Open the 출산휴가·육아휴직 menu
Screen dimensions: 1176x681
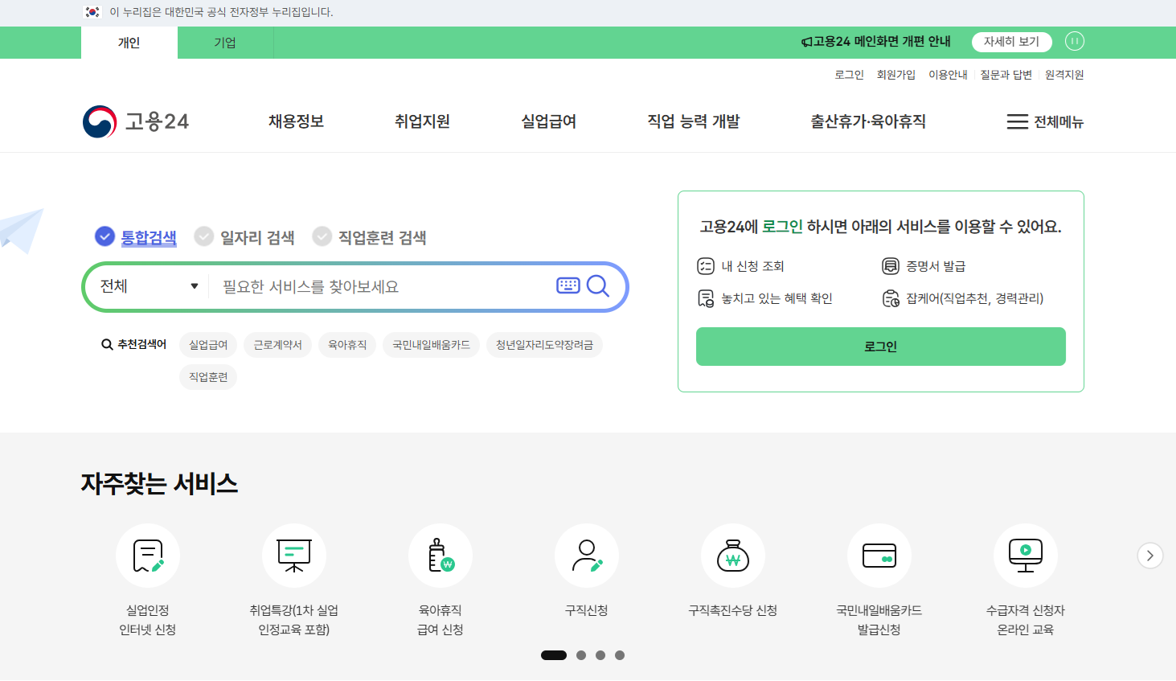(x=868, y=121)
